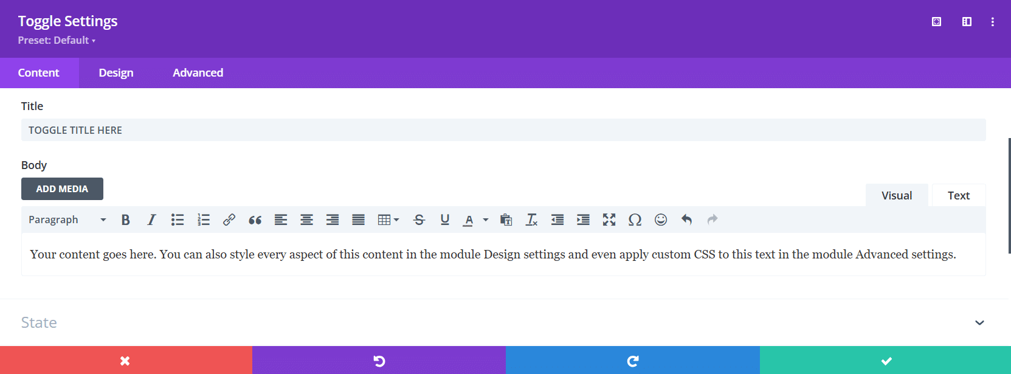
Task: Click the Add Media button
Action: 62,189
